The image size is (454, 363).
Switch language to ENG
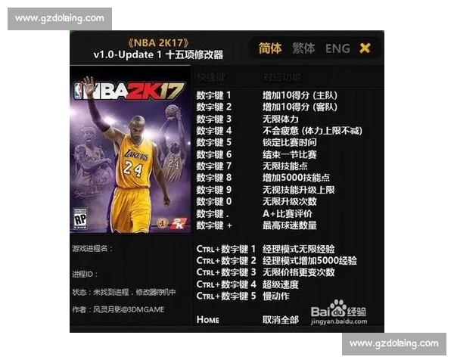[x=337, y=48]
